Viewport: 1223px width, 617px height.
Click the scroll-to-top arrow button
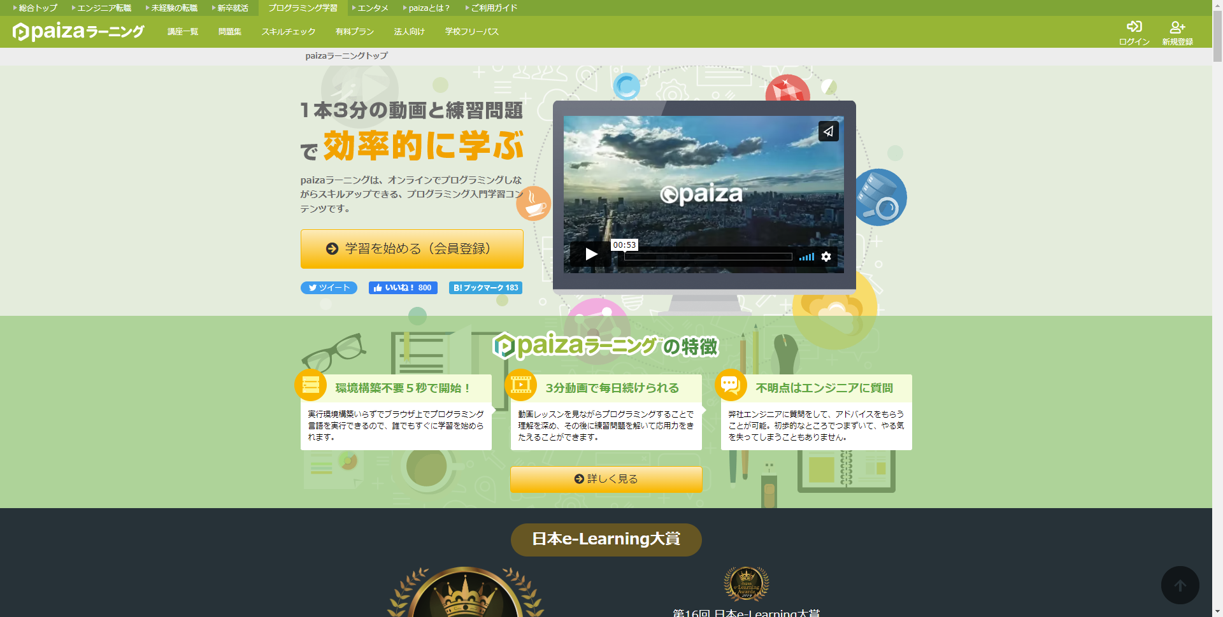1180,585
